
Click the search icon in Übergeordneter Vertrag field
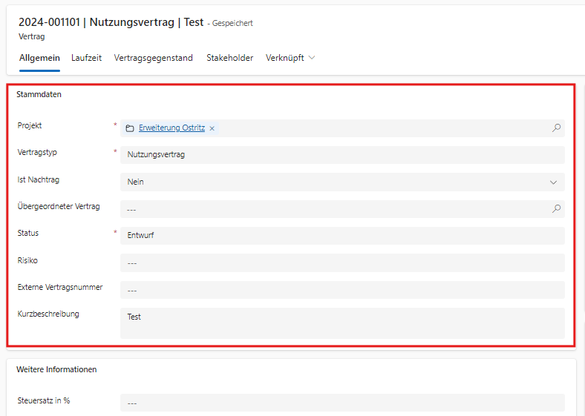[x=556, y=209]
